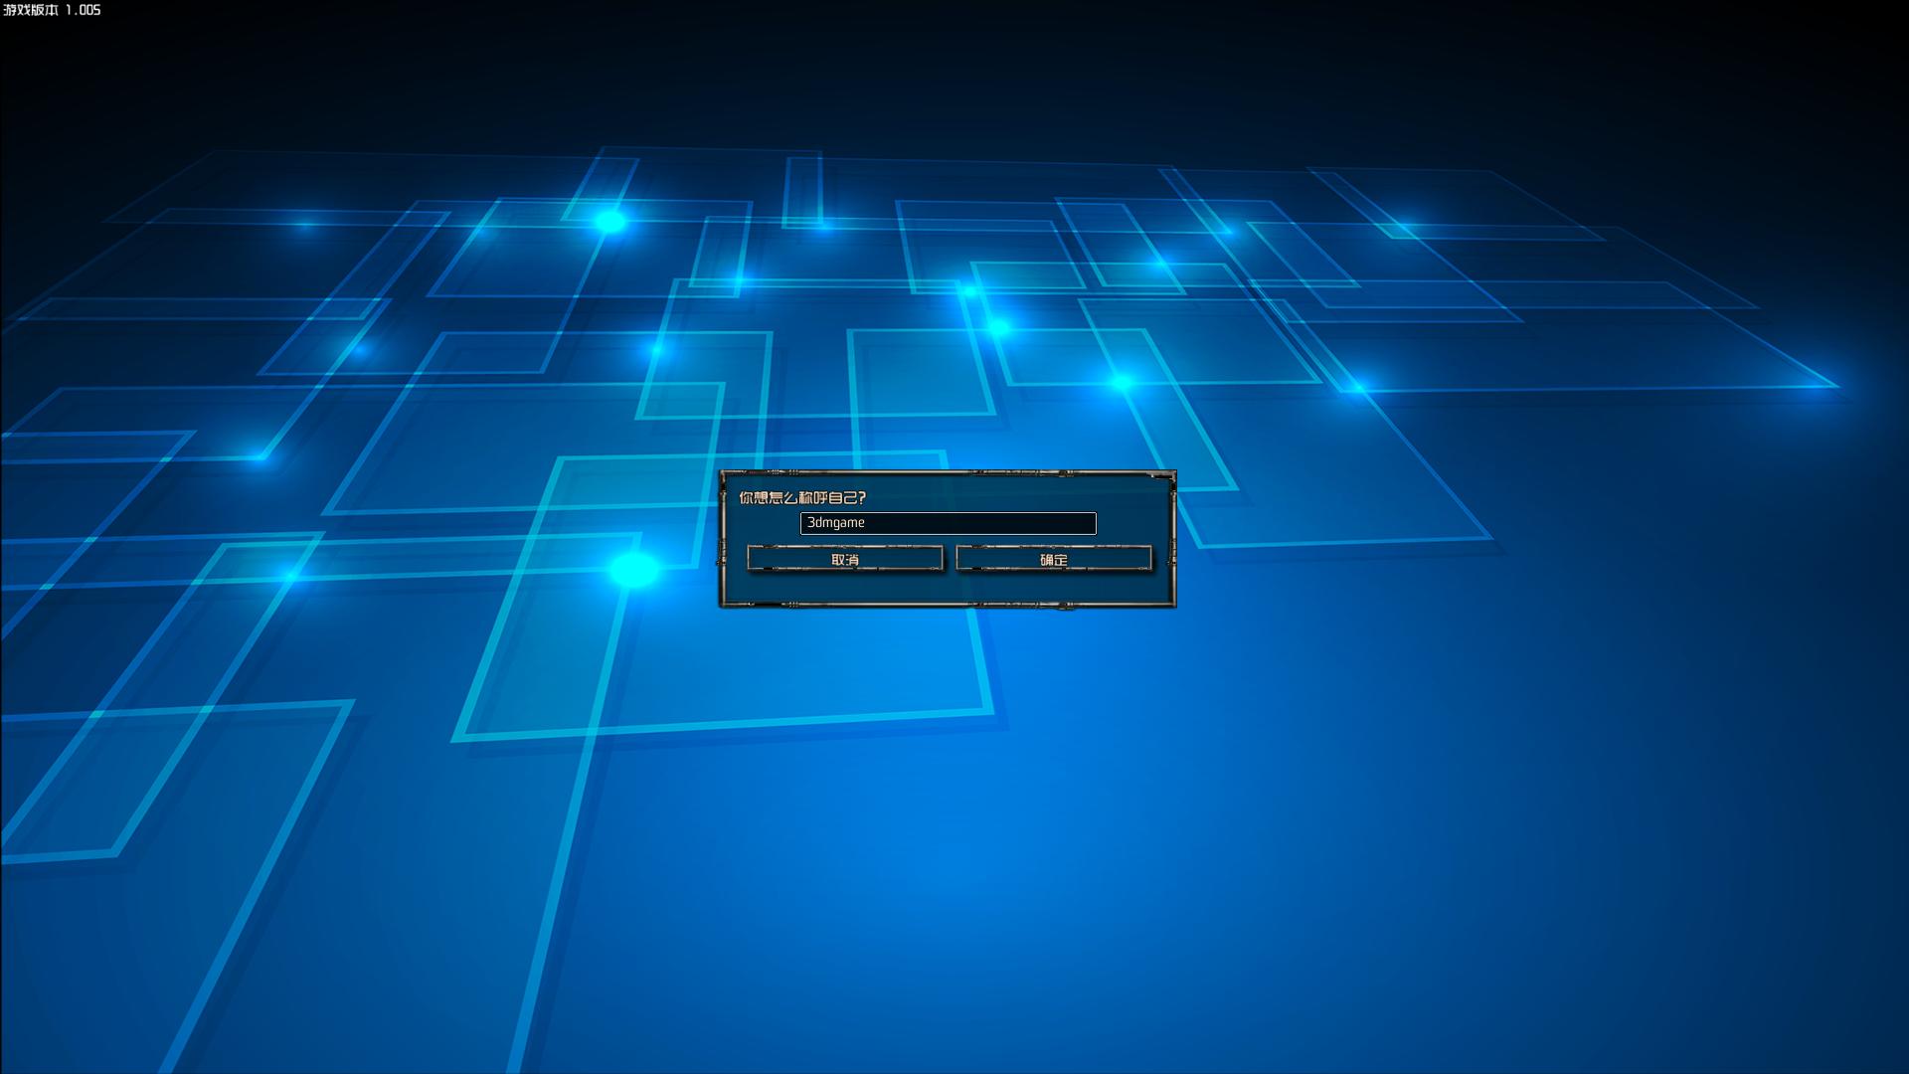The height and width of the screenshot is (1074, 1909).
Task: Click the version number 1.005
Action: (83, 10)
